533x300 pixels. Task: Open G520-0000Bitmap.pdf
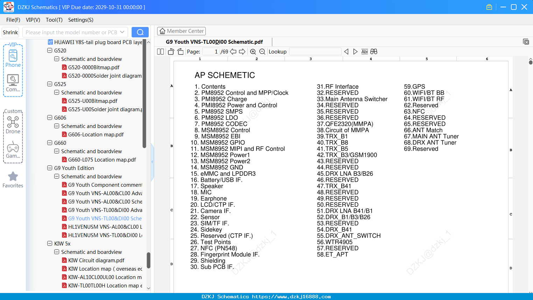point(91,67)
